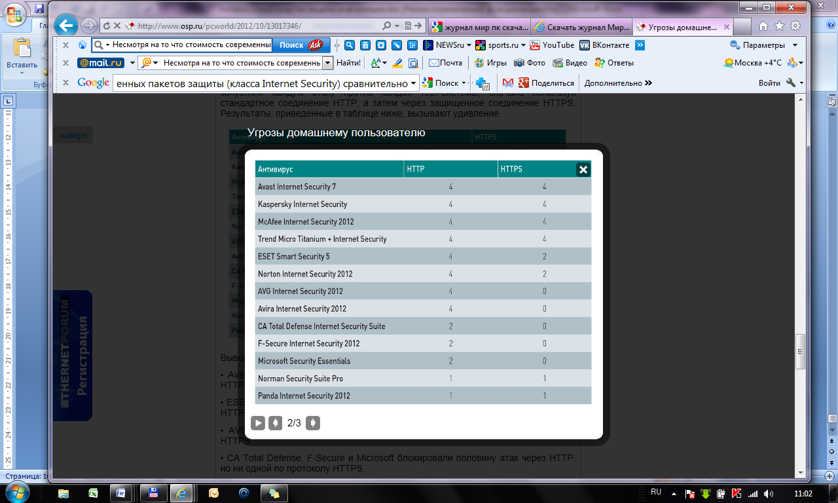Click the Google logo on the toolbar

click(x=93, y=83)
